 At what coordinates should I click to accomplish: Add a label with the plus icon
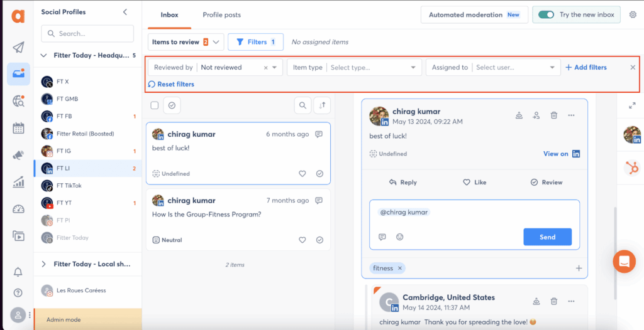579,268
